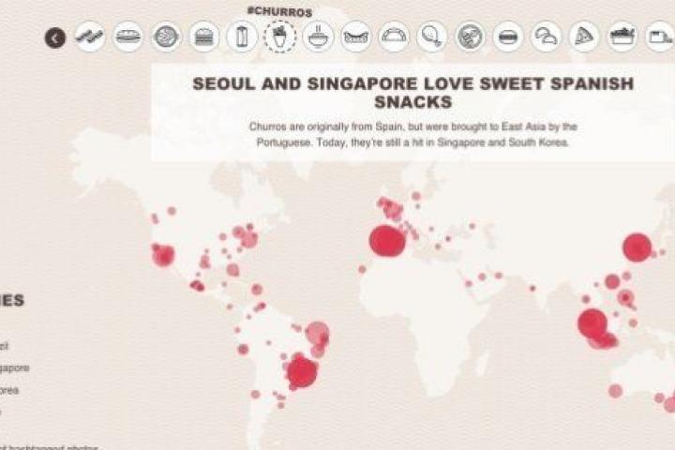Click the large red bubble over Spain
This screenshot has width=675, height=450.
click(x=385, y=241)
